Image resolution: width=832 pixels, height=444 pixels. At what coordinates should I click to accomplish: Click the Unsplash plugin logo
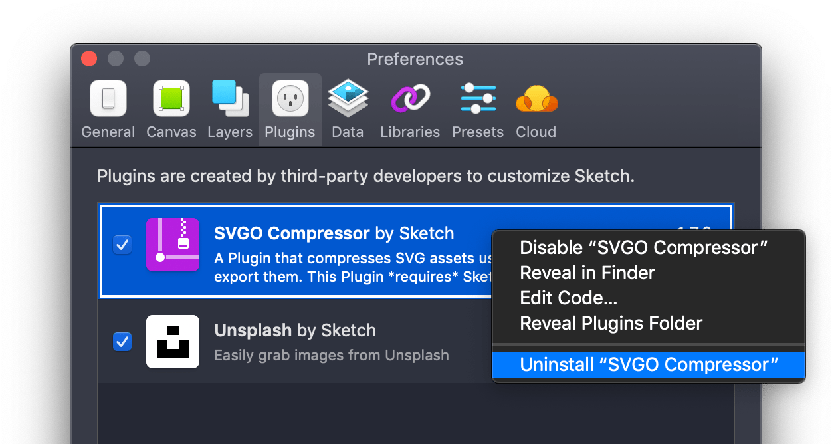click(173, 342)
